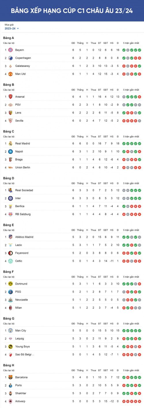
Task: Click the Man Utd club crest
Action: coord(10,74)
